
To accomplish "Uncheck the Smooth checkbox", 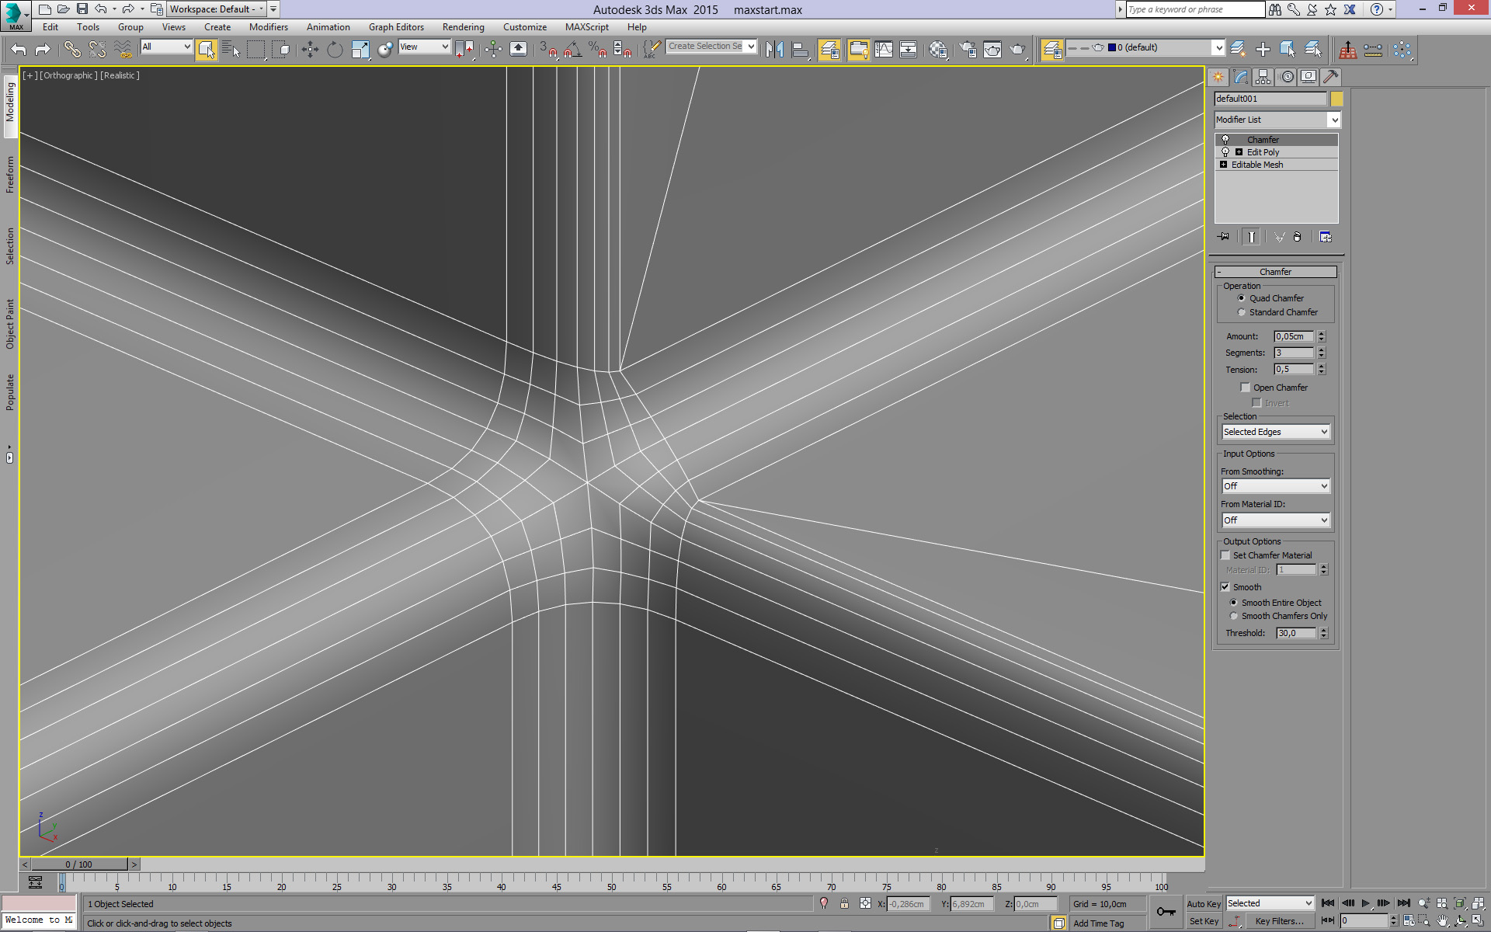I will pos(1225,587).
